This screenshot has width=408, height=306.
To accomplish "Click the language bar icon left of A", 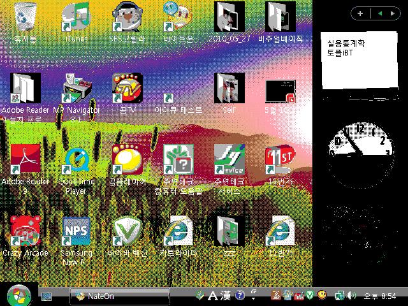I will [200, 295].
